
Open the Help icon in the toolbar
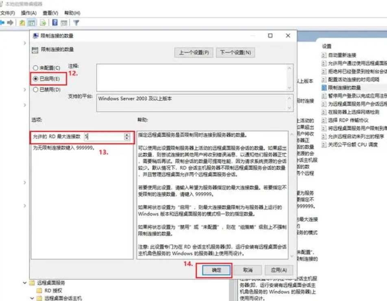pos(54,22)
